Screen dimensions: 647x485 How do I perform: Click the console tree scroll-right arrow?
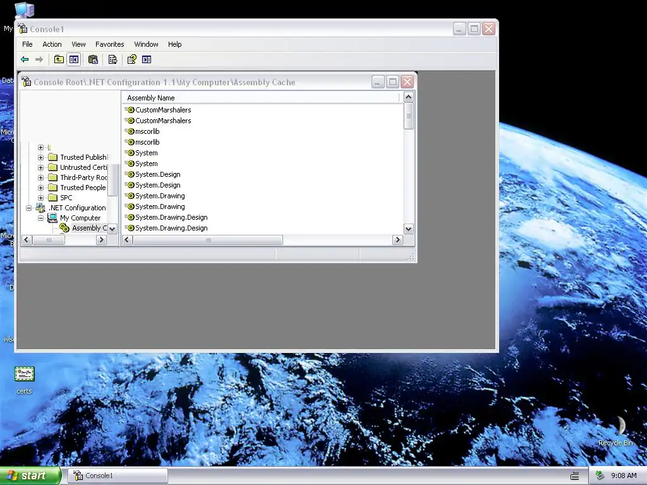(x=101, y=239)
